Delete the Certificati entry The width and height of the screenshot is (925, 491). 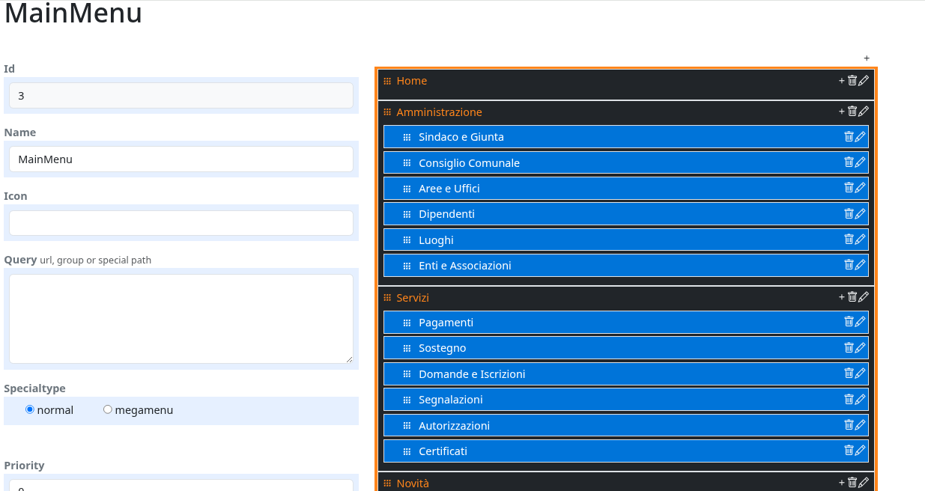849,450
